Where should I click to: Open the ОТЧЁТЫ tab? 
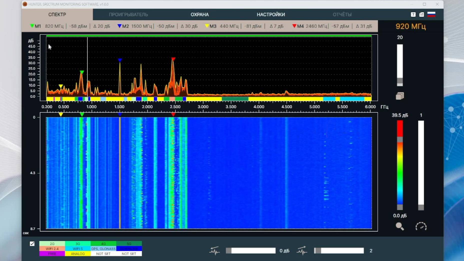point(342,14)
